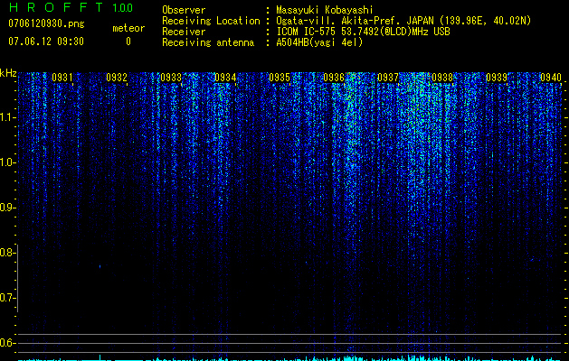Click the 0.6 frequency axis label
This screenshot has width=569, height=361.
(x=7, y=343)
